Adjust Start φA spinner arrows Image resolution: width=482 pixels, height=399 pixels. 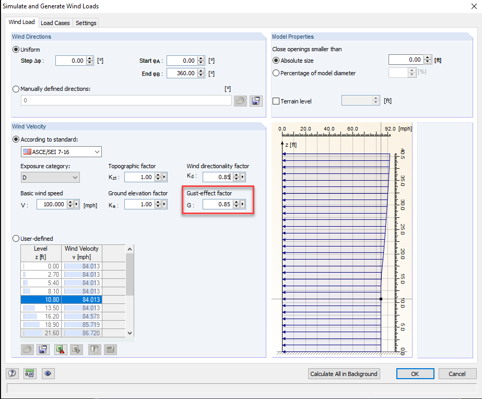201,61
